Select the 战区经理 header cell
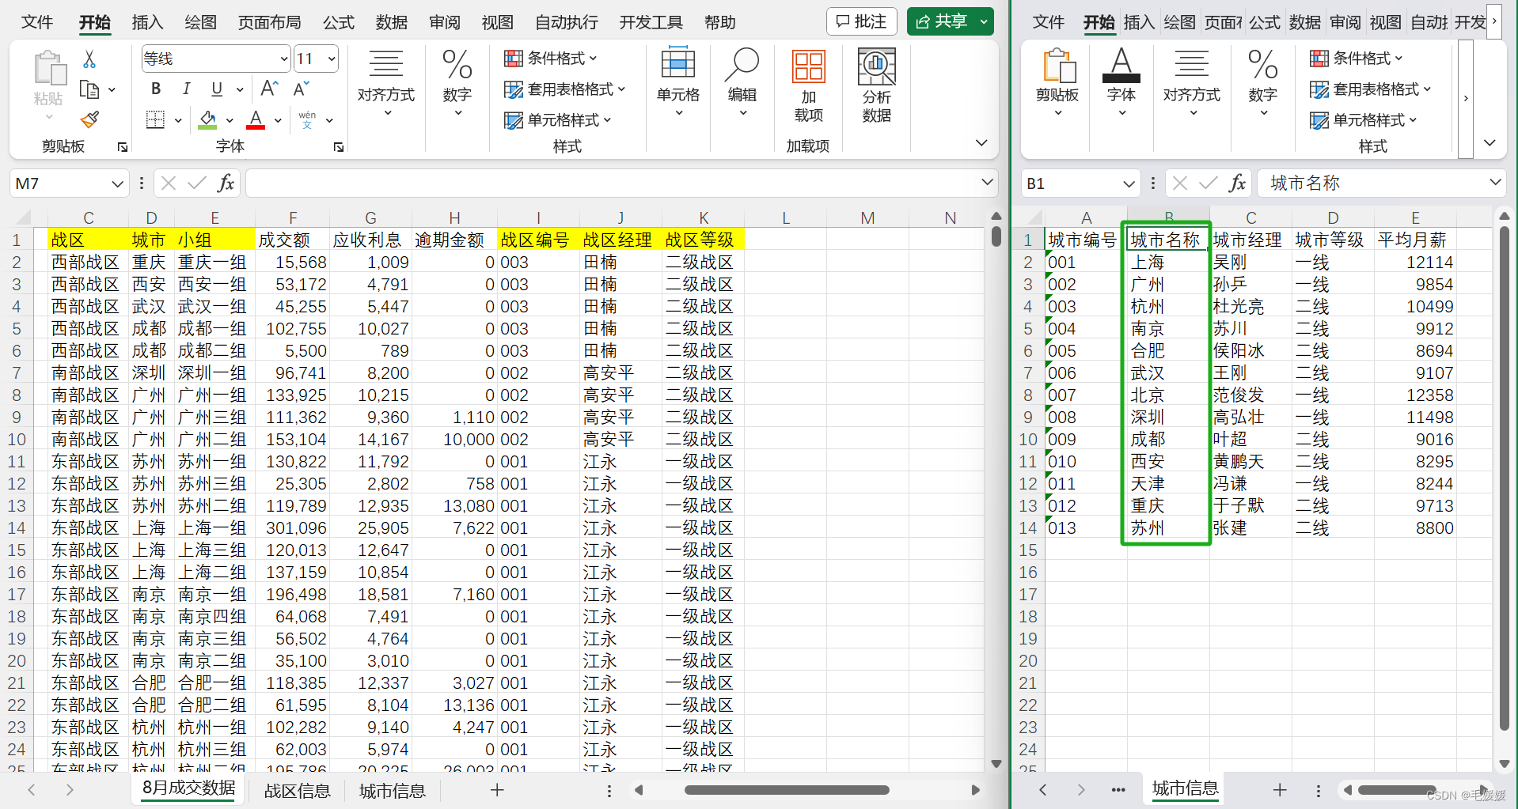 pos(620,240)
